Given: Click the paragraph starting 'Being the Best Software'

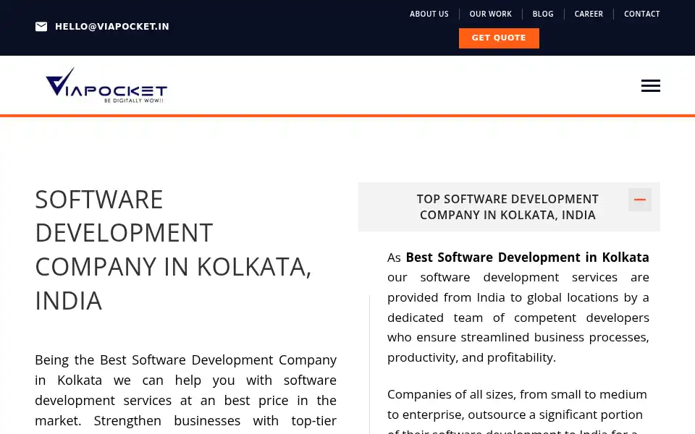Looking at the screenshot, I should pyautogui.click(x=186, y=392).
